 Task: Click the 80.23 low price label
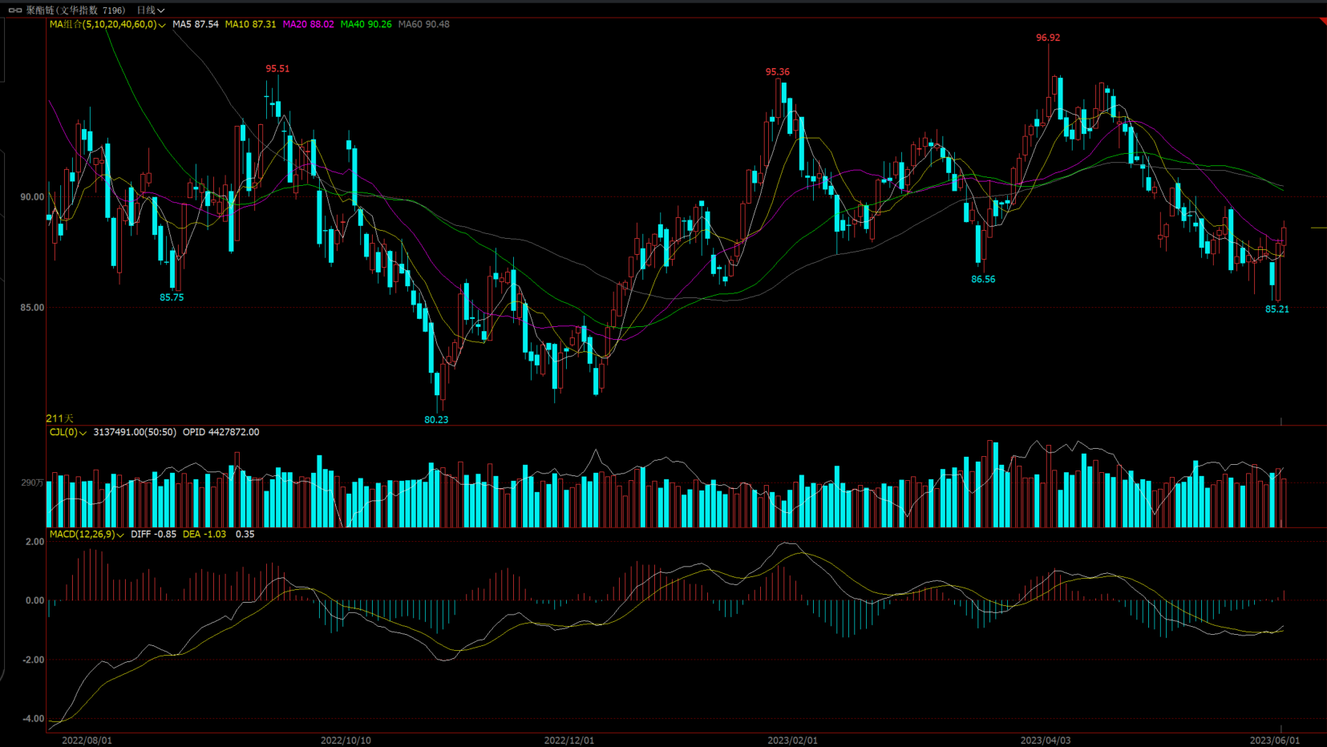click(x=436, y=420)
